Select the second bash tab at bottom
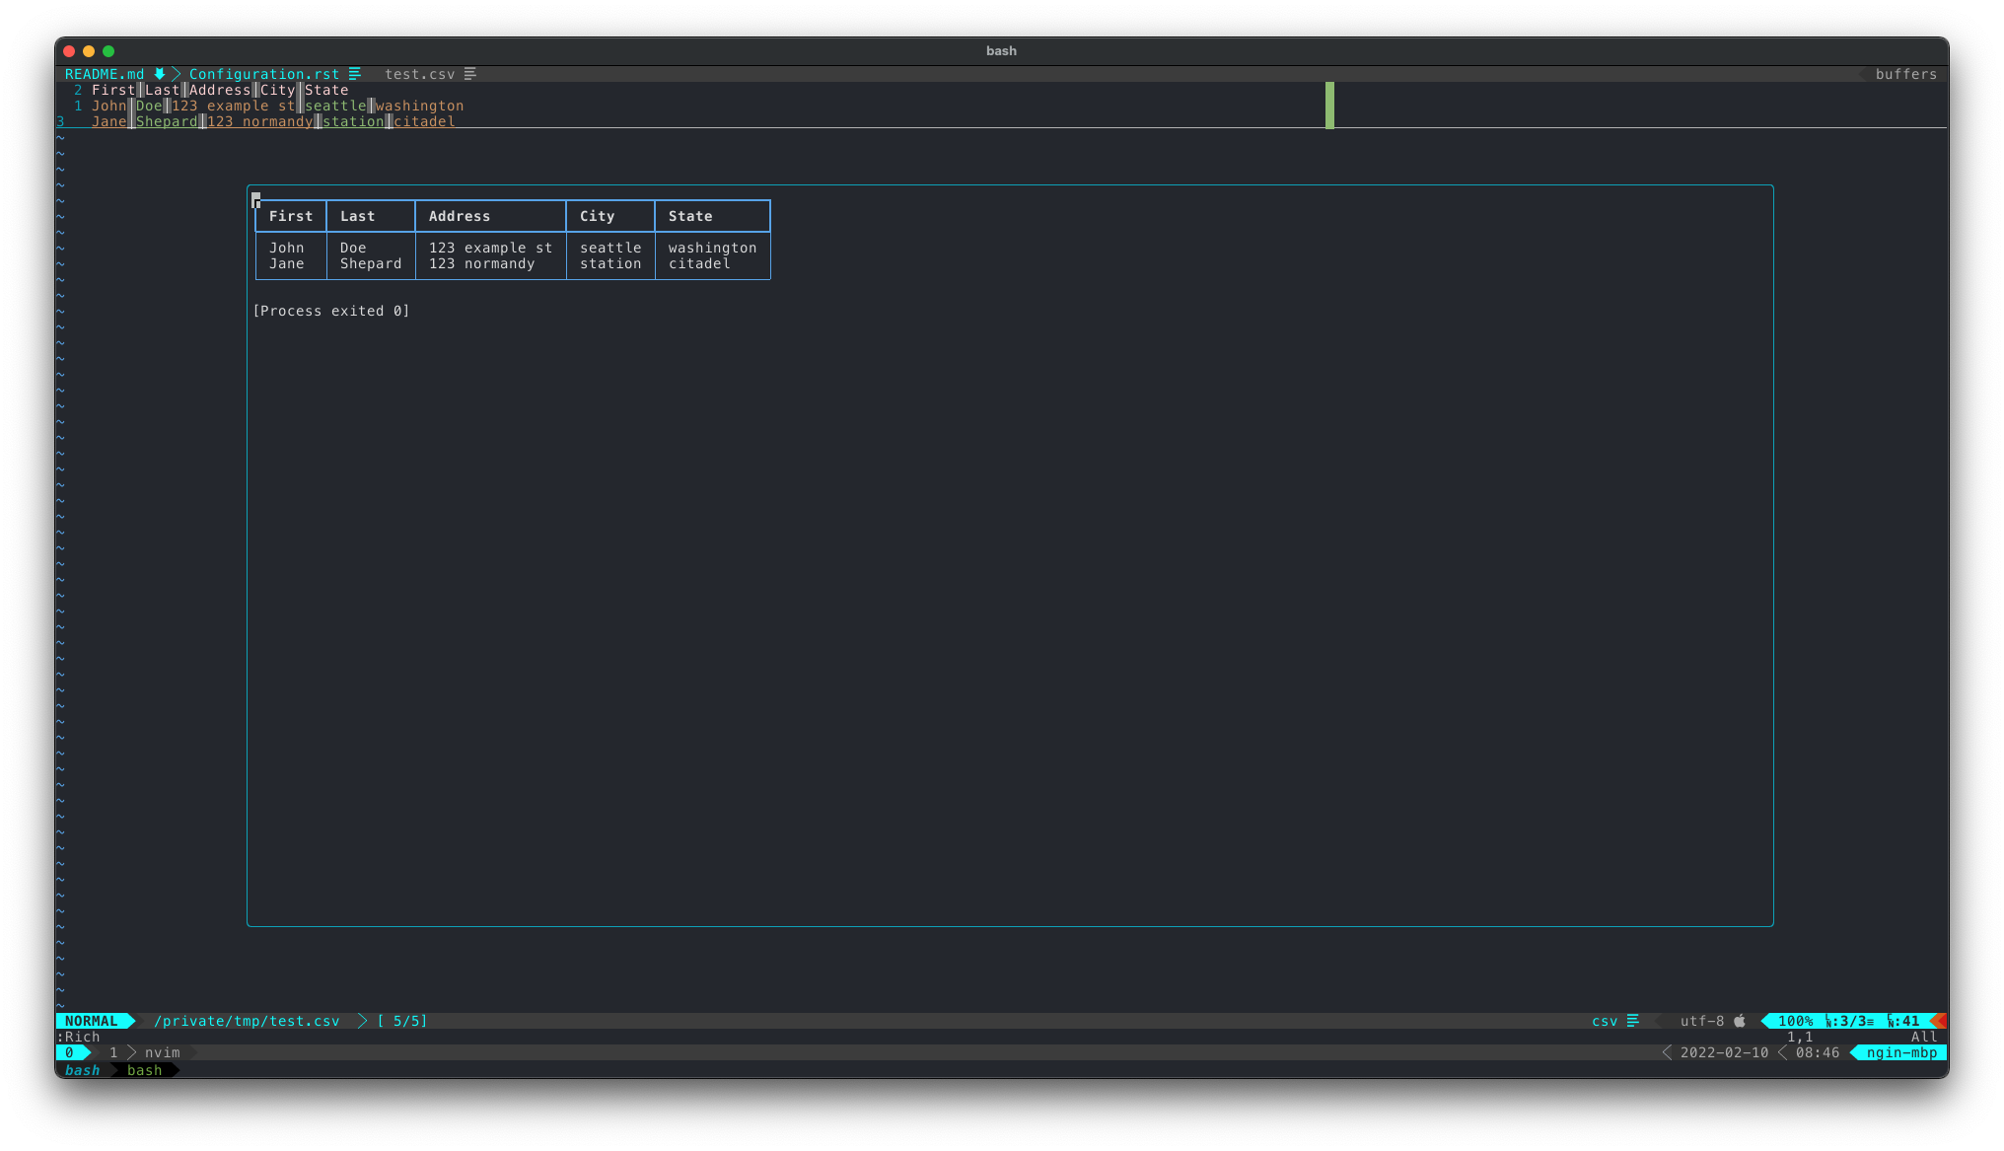The width and height of the screenshot is (2004, 1151). click(144, 1070)
